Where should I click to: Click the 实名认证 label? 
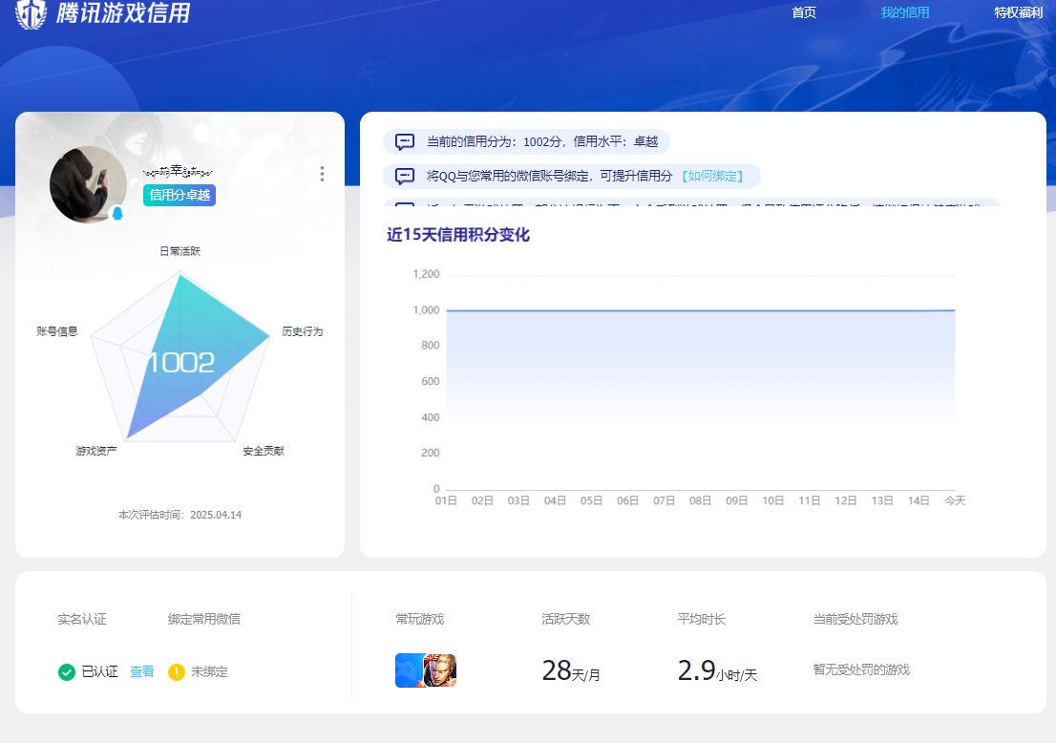(82, 619)
